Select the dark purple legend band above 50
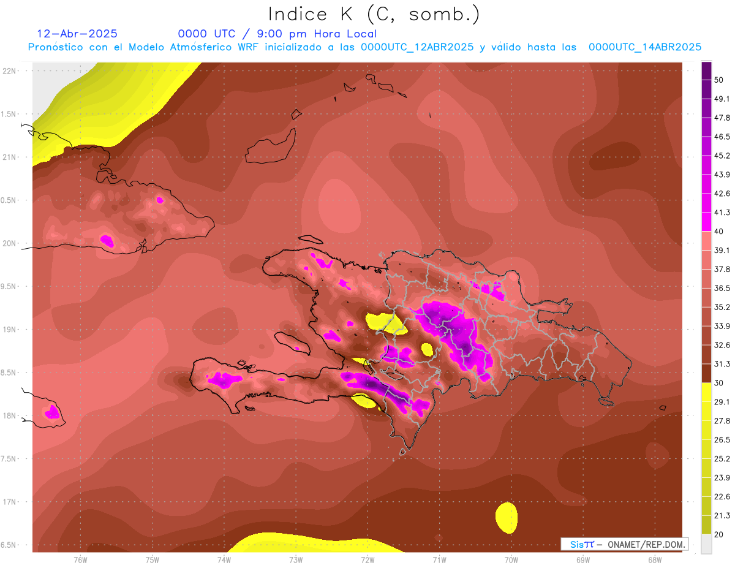Screen dimensions: 735x568 (706, 70)
